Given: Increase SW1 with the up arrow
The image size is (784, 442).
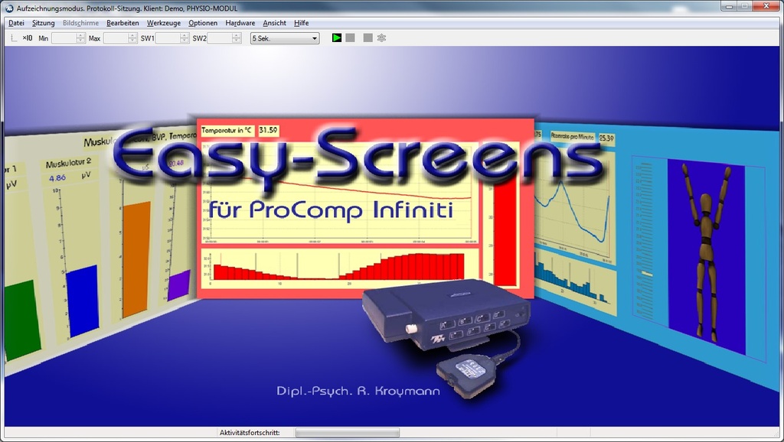Looking at the screenshot, I should tap(185, 35).
